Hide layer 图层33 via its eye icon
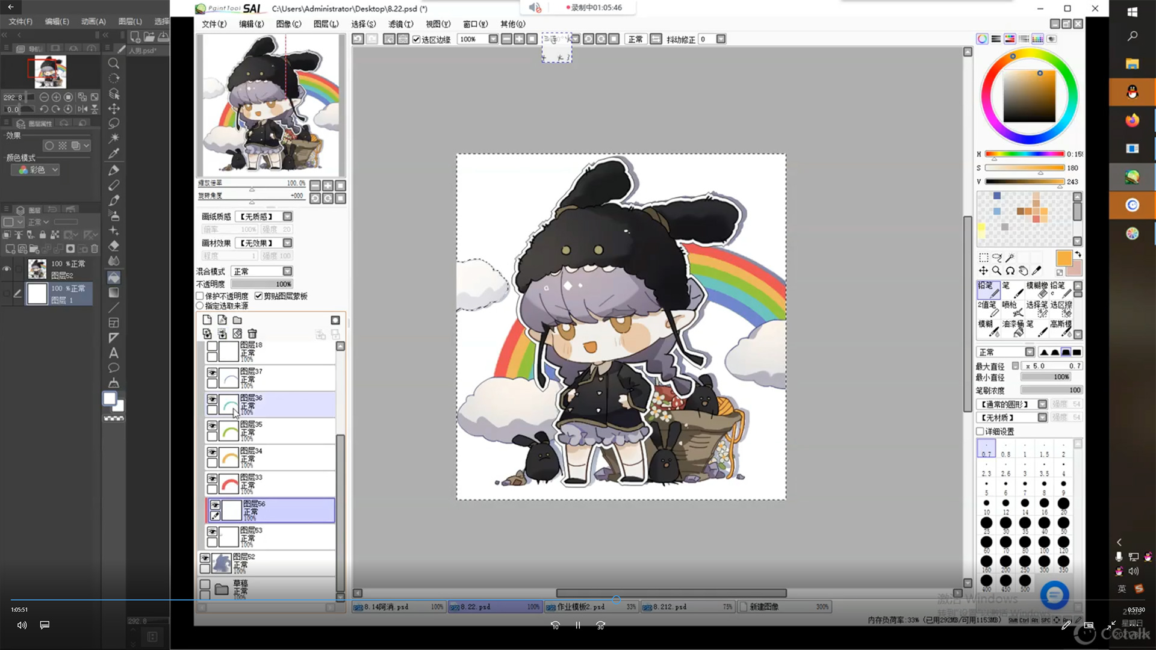 tap(212, 479)
